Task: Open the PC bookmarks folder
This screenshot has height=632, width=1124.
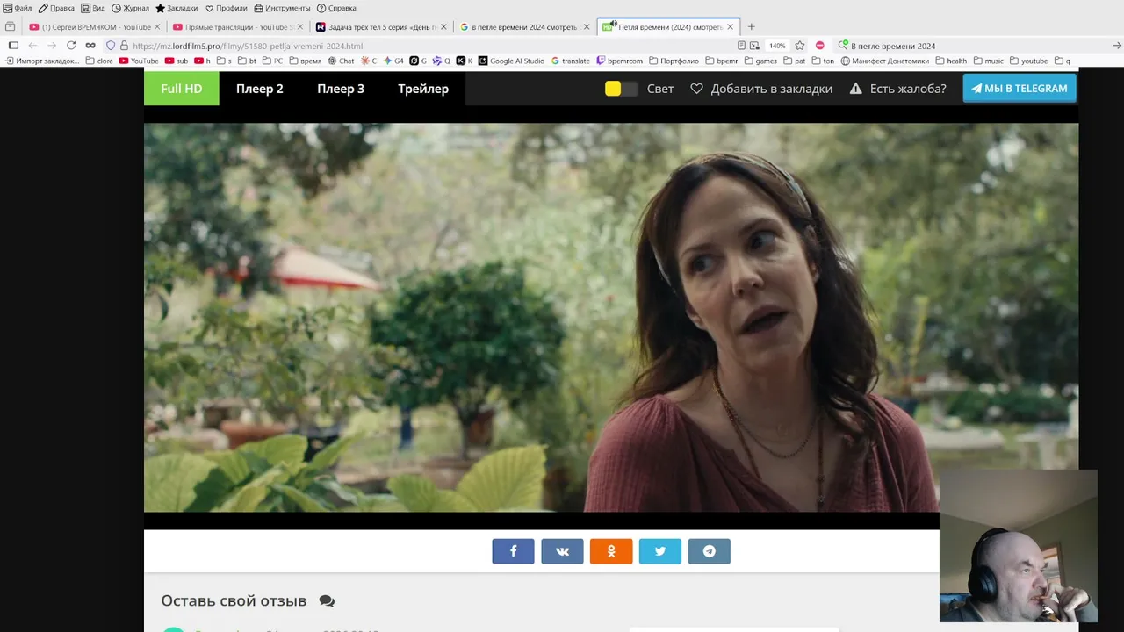Action: click(x=272, y=61)
